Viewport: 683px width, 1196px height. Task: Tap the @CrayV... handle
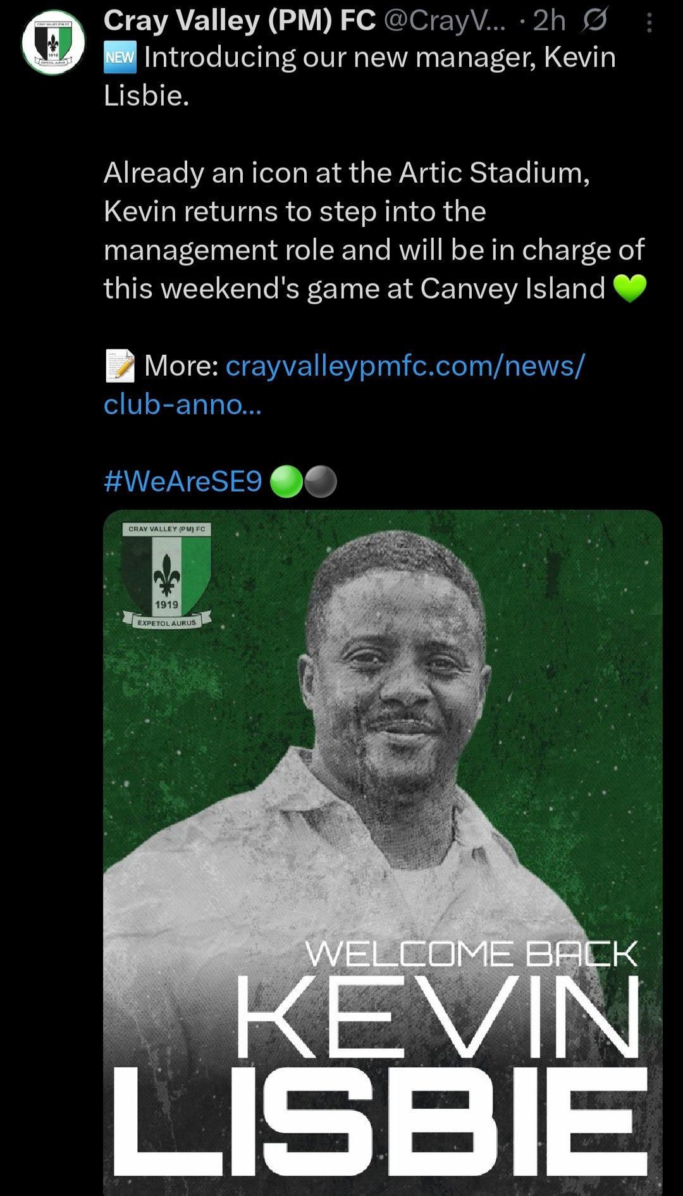pos(445,21)
